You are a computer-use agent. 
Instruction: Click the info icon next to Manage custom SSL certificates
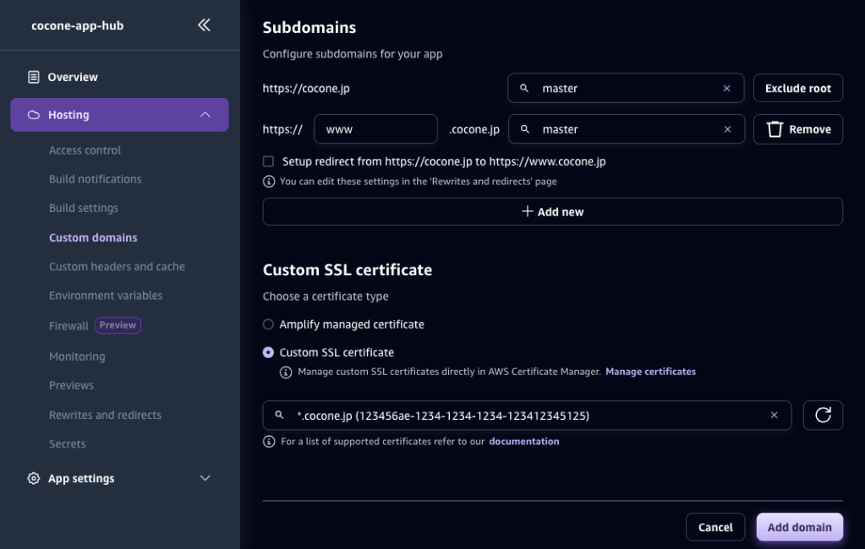(286, 372)
